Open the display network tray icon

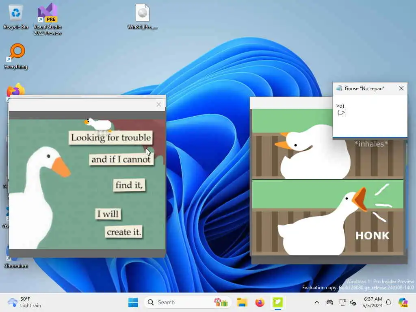[x=342, y=302]
